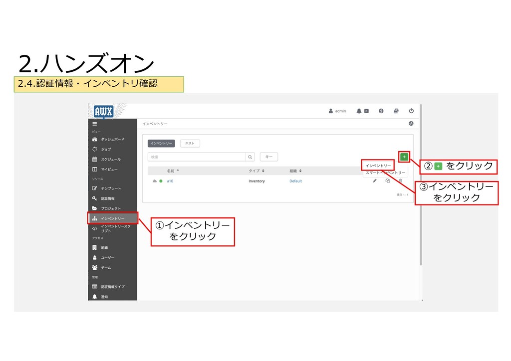Copy a10 with the copy icon
511x361 pixels.
387,180
